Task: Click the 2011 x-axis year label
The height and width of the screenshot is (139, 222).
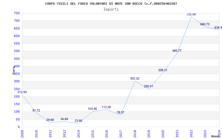Action: click(x=51, y=134)
